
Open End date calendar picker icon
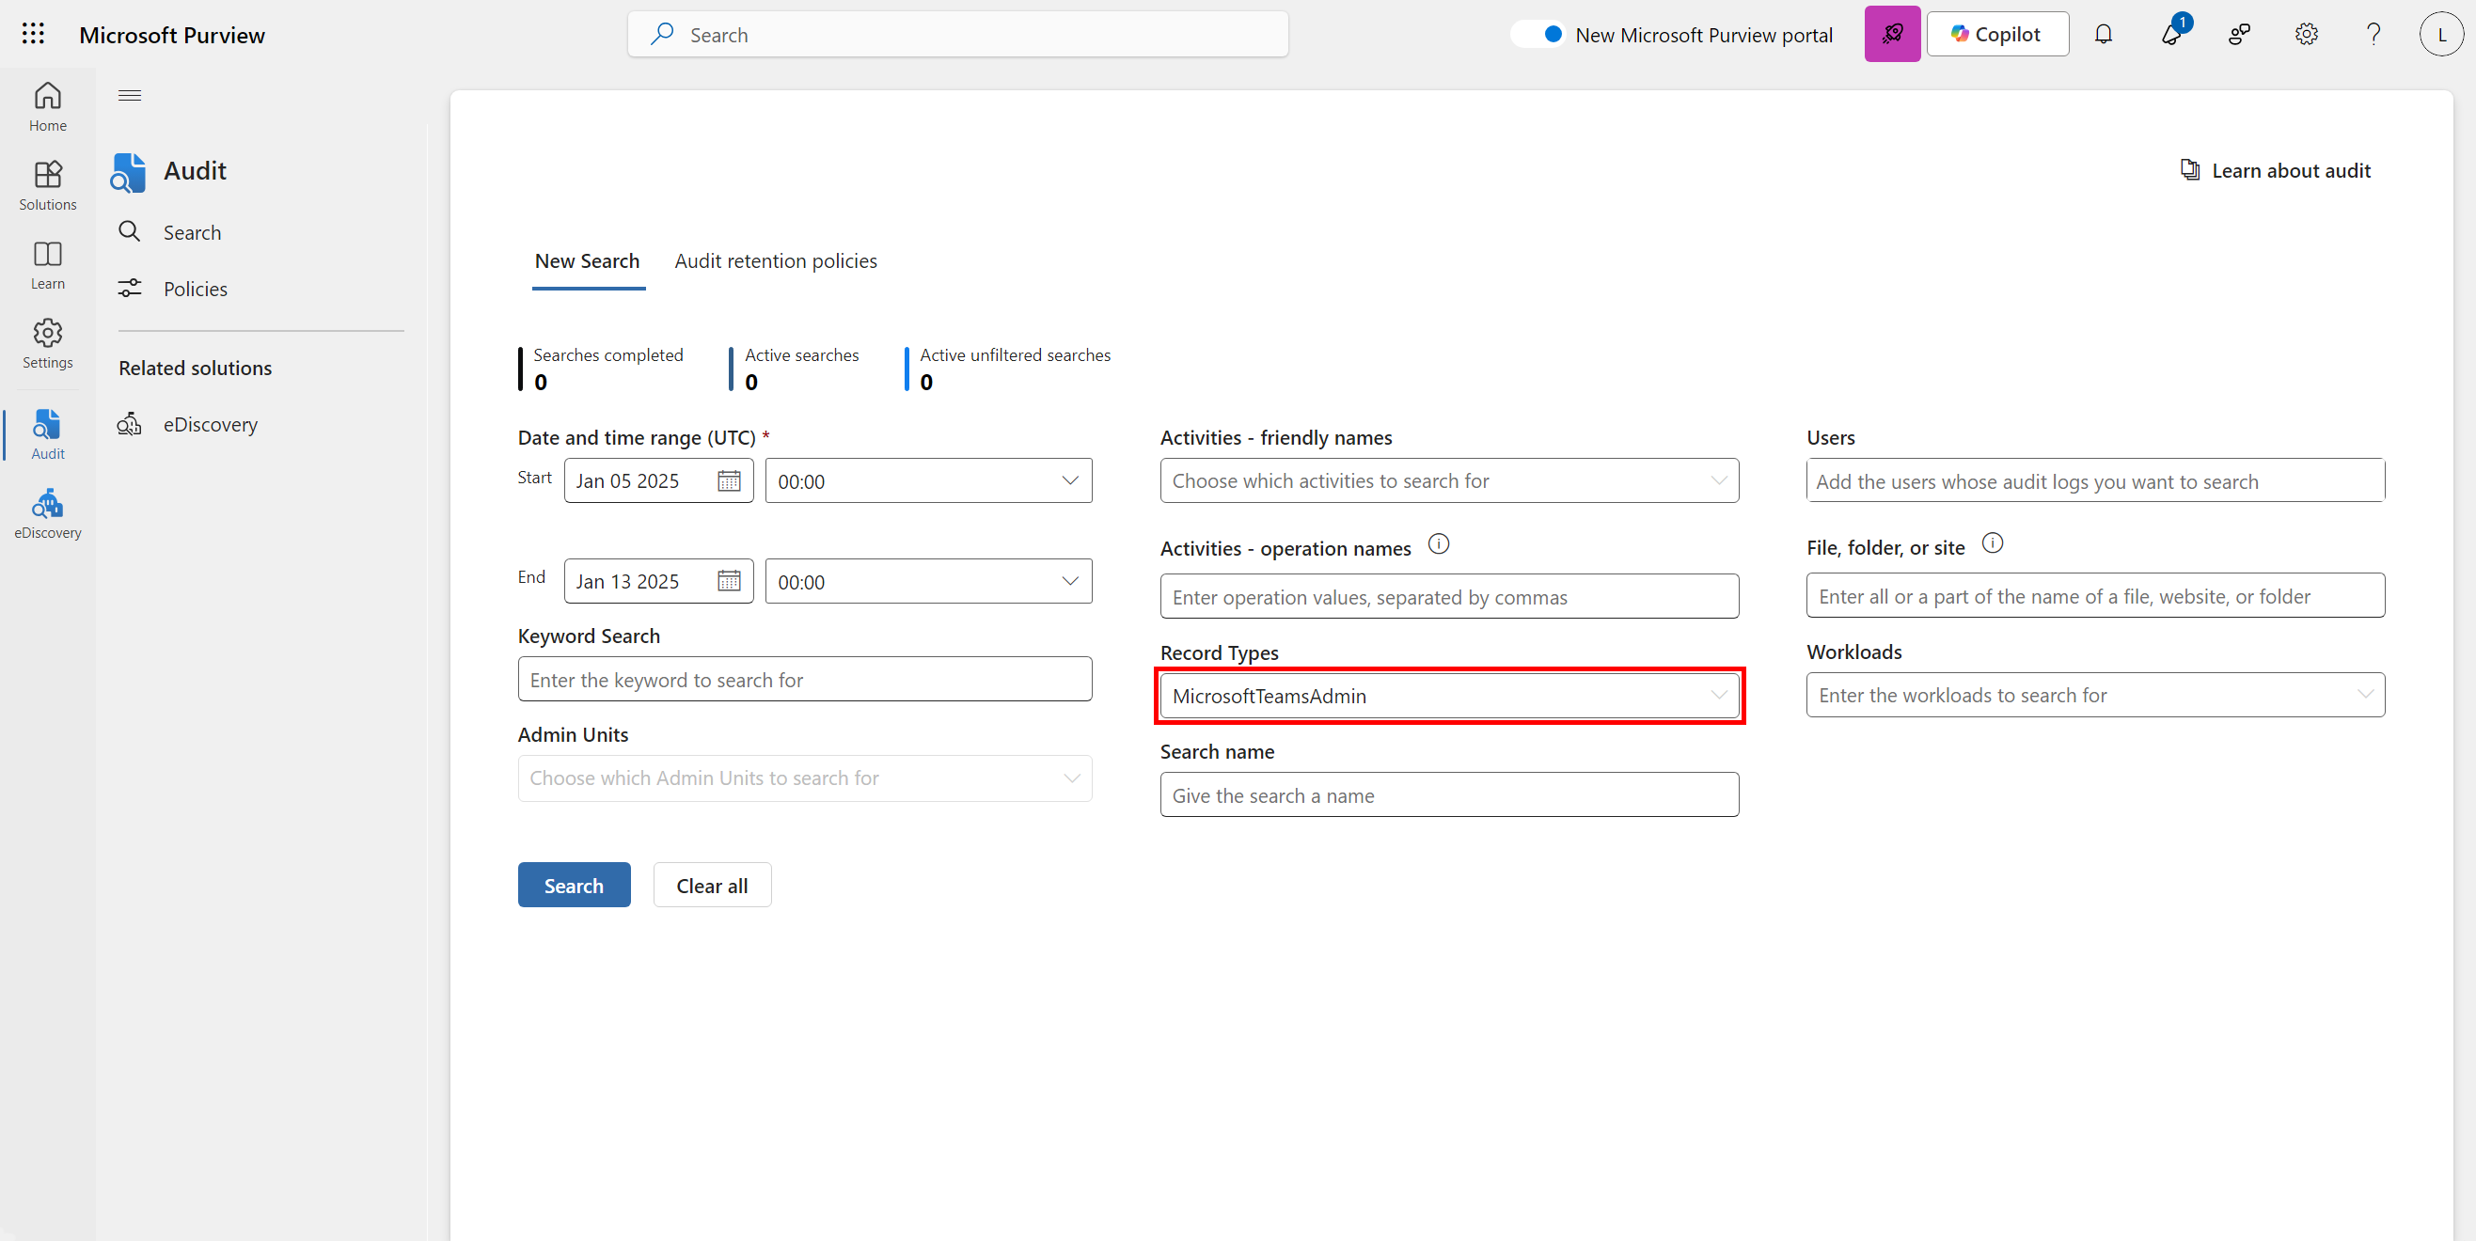[729, 581]
